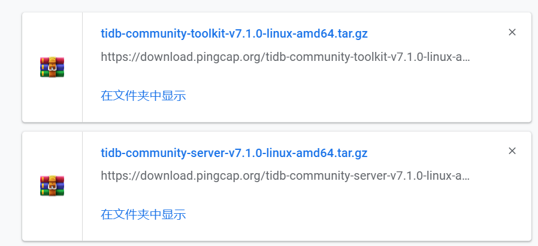The image size is (538, 246).
Task: Dismiss the bottom download entry with X
Action: coord(512,151)
